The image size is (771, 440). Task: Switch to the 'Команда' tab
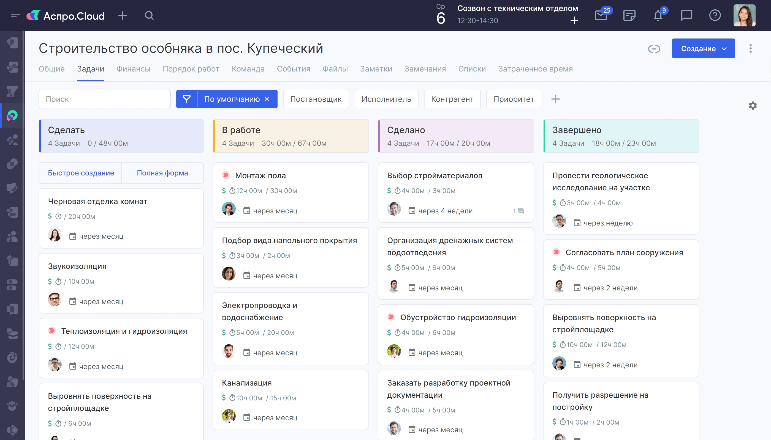248,69
